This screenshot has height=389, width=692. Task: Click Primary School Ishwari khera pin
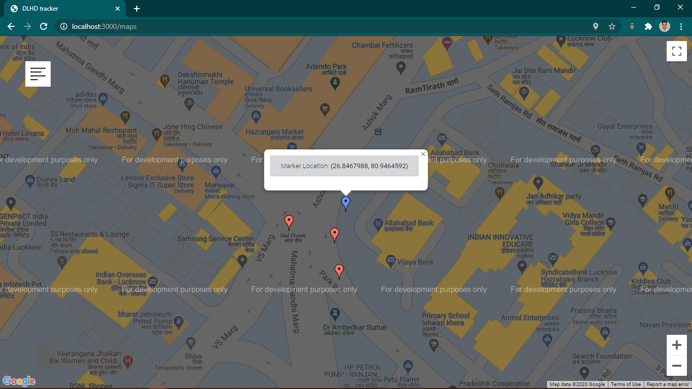coord(433,345)
